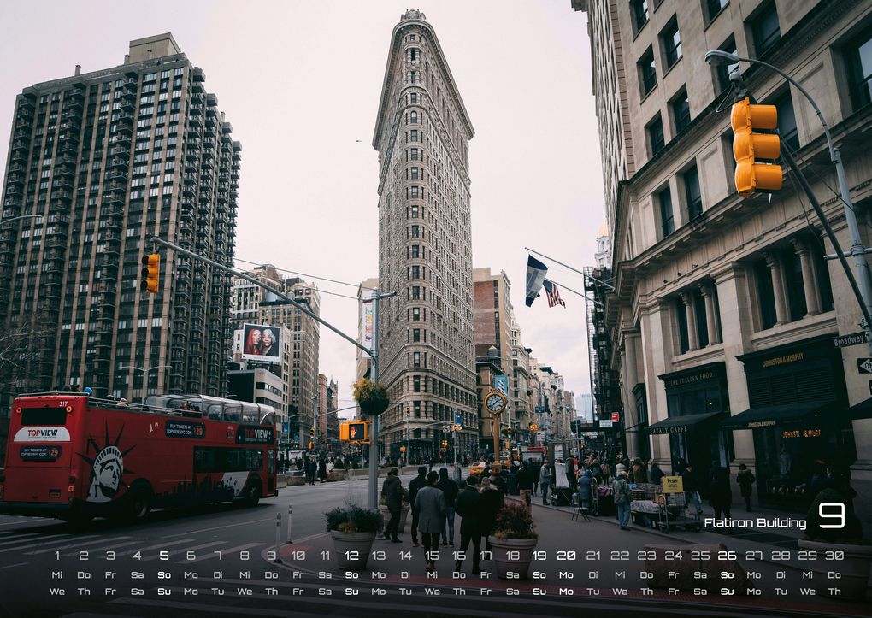
Task: Select day number 29 in the calendar row
Action: (x=808, y=555)
